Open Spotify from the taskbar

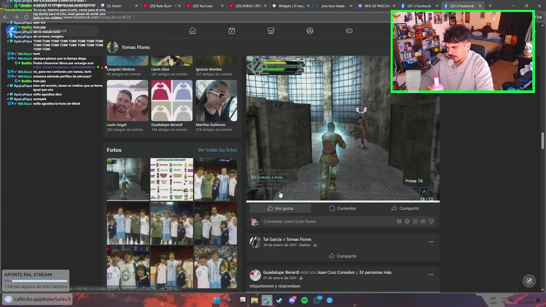(x=305, y=300)
